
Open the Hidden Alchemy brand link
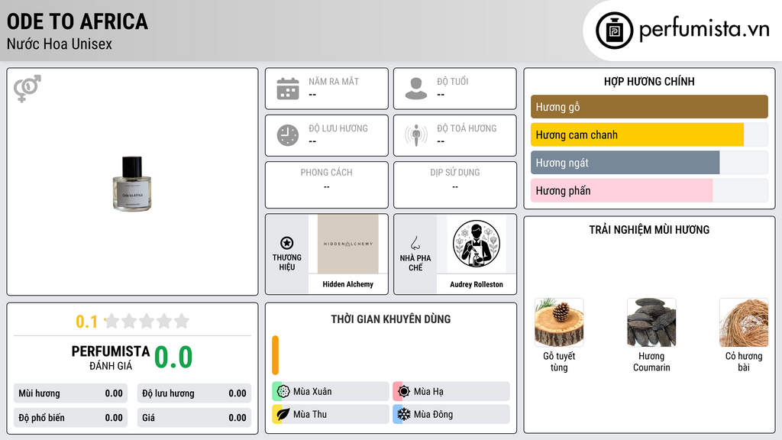(x=347, y=284)
